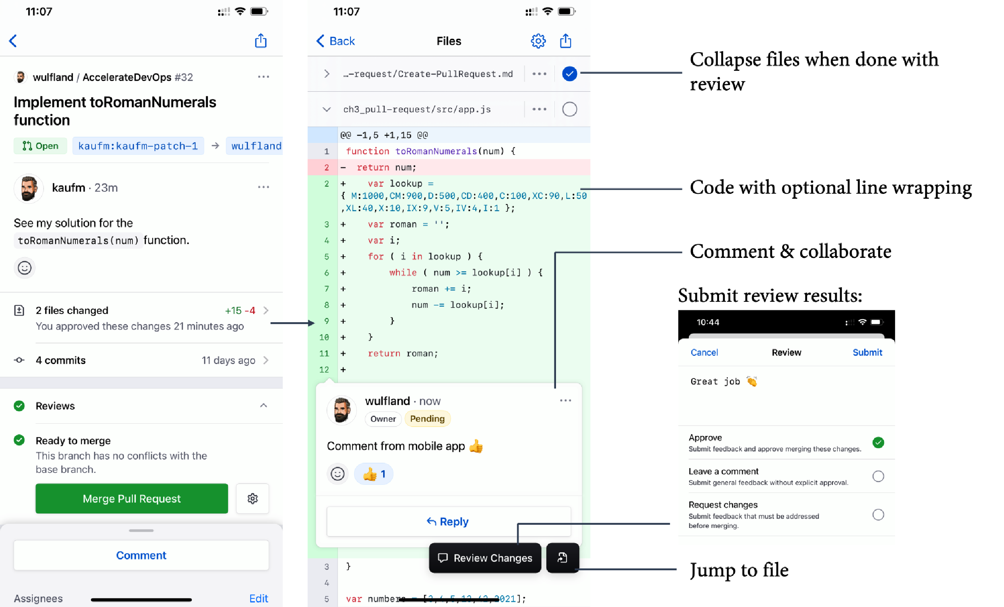
Task: Uncheck viewed mark on Create-PullRequest.md
Action: (569, 74)
